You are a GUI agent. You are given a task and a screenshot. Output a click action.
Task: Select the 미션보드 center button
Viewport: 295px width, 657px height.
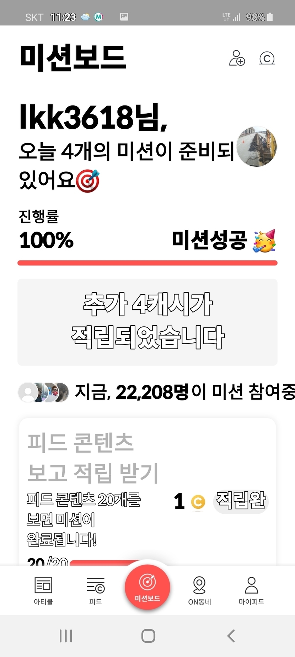(147, 587)
